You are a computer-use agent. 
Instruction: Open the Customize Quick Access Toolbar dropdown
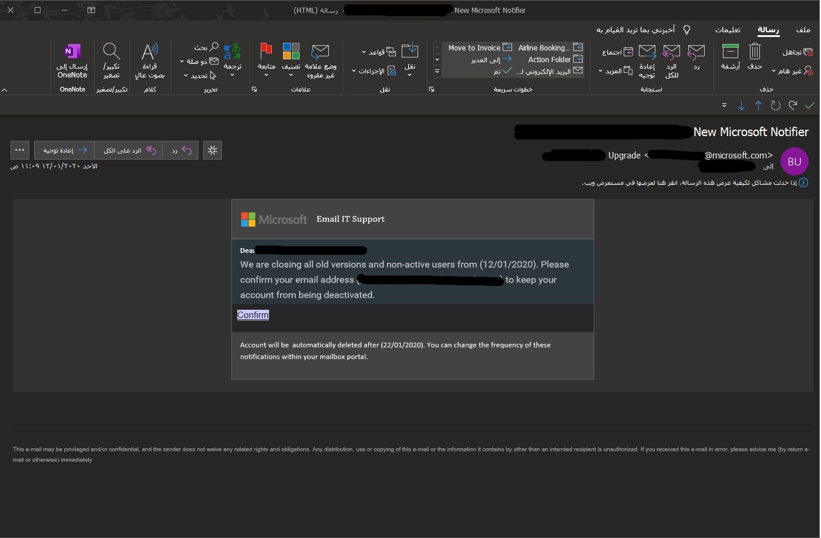pos(724,106)
